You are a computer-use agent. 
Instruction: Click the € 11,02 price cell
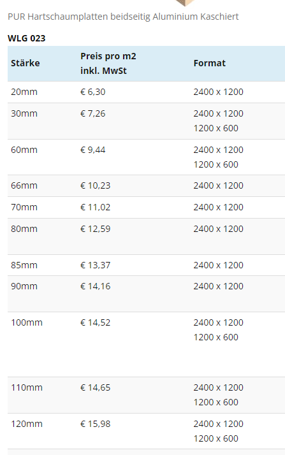96,207
